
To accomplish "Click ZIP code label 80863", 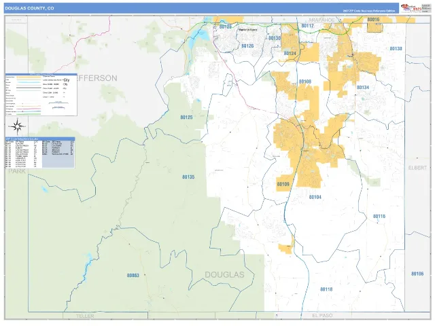I will [x=133, y=275].
